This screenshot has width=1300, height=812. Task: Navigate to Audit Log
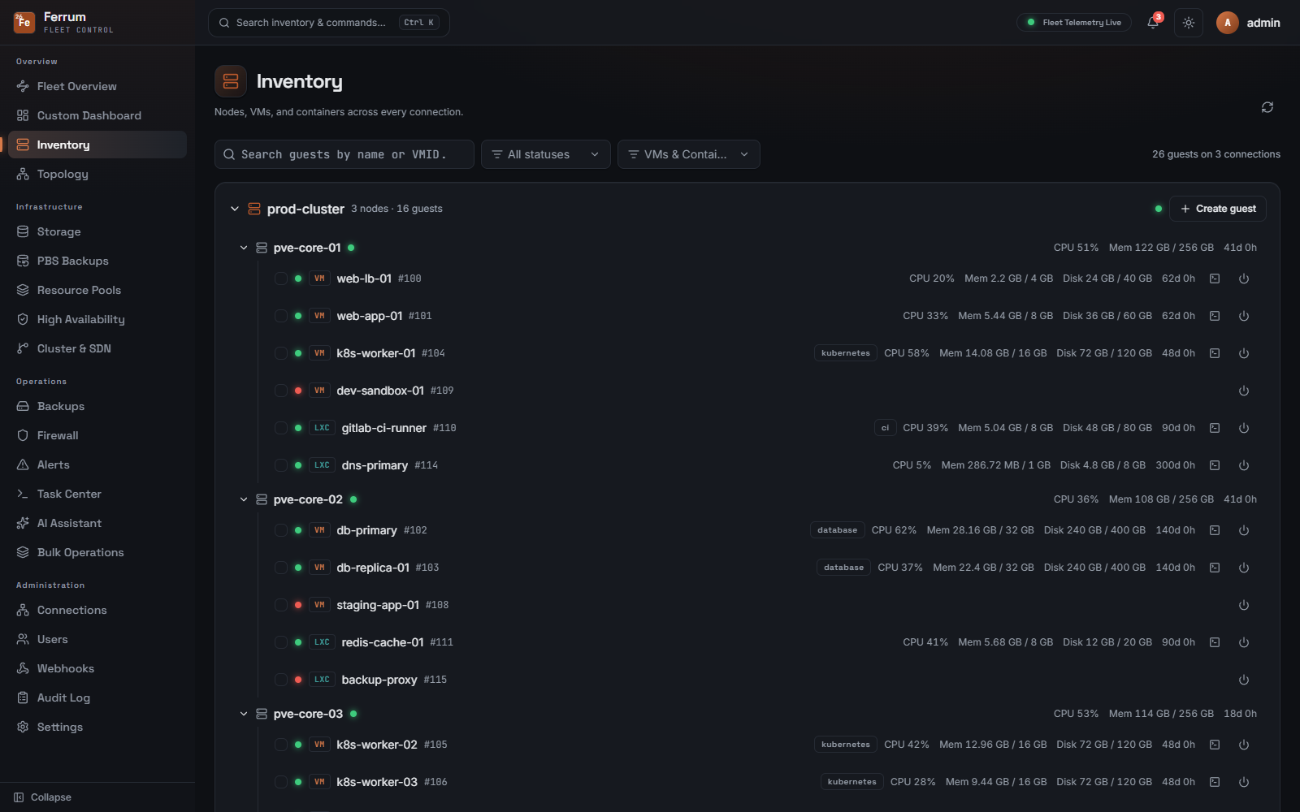pos(97,698)
